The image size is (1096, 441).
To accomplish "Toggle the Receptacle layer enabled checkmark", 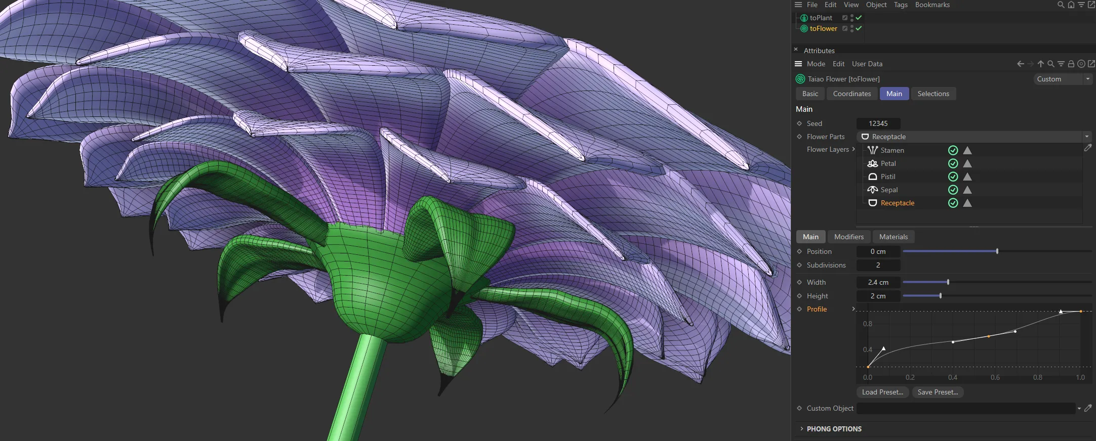I will pos(953,203).
